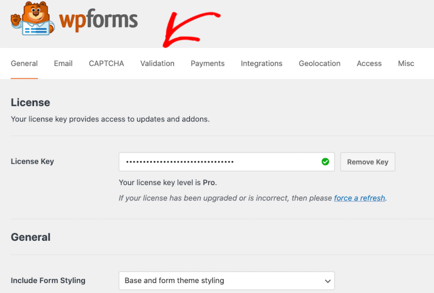Image resolution: width=434 pixels, height=293 pixels.
Task: Go to the Payments tab
Action: 207,64
